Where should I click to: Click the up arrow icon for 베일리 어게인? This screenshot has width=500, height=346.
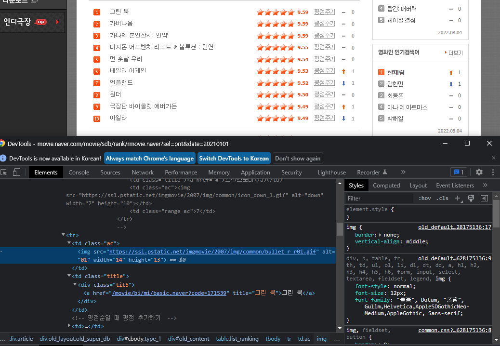pyautogui.click(x=343, y=71)
